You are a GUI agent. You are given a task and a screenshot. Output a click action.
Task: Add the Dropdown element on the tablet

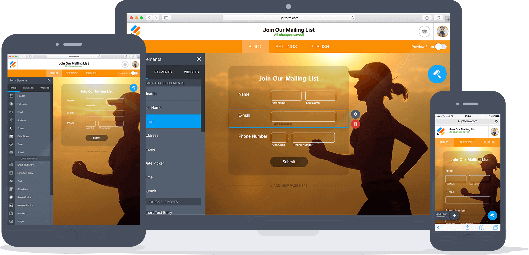(x=11, y=189)
